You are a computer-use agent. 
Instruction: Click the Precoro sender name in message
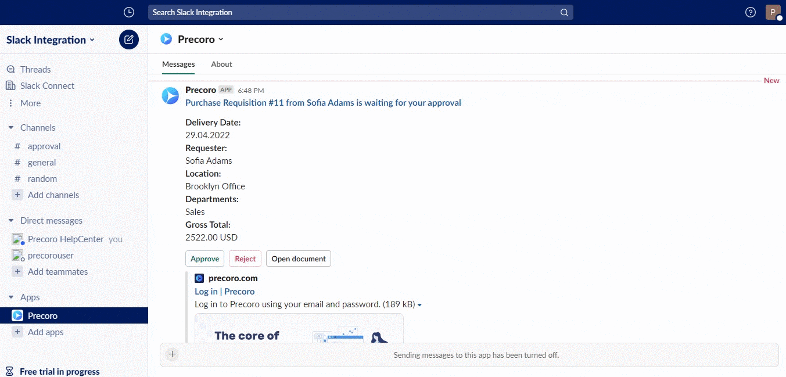tap(200, 90)
